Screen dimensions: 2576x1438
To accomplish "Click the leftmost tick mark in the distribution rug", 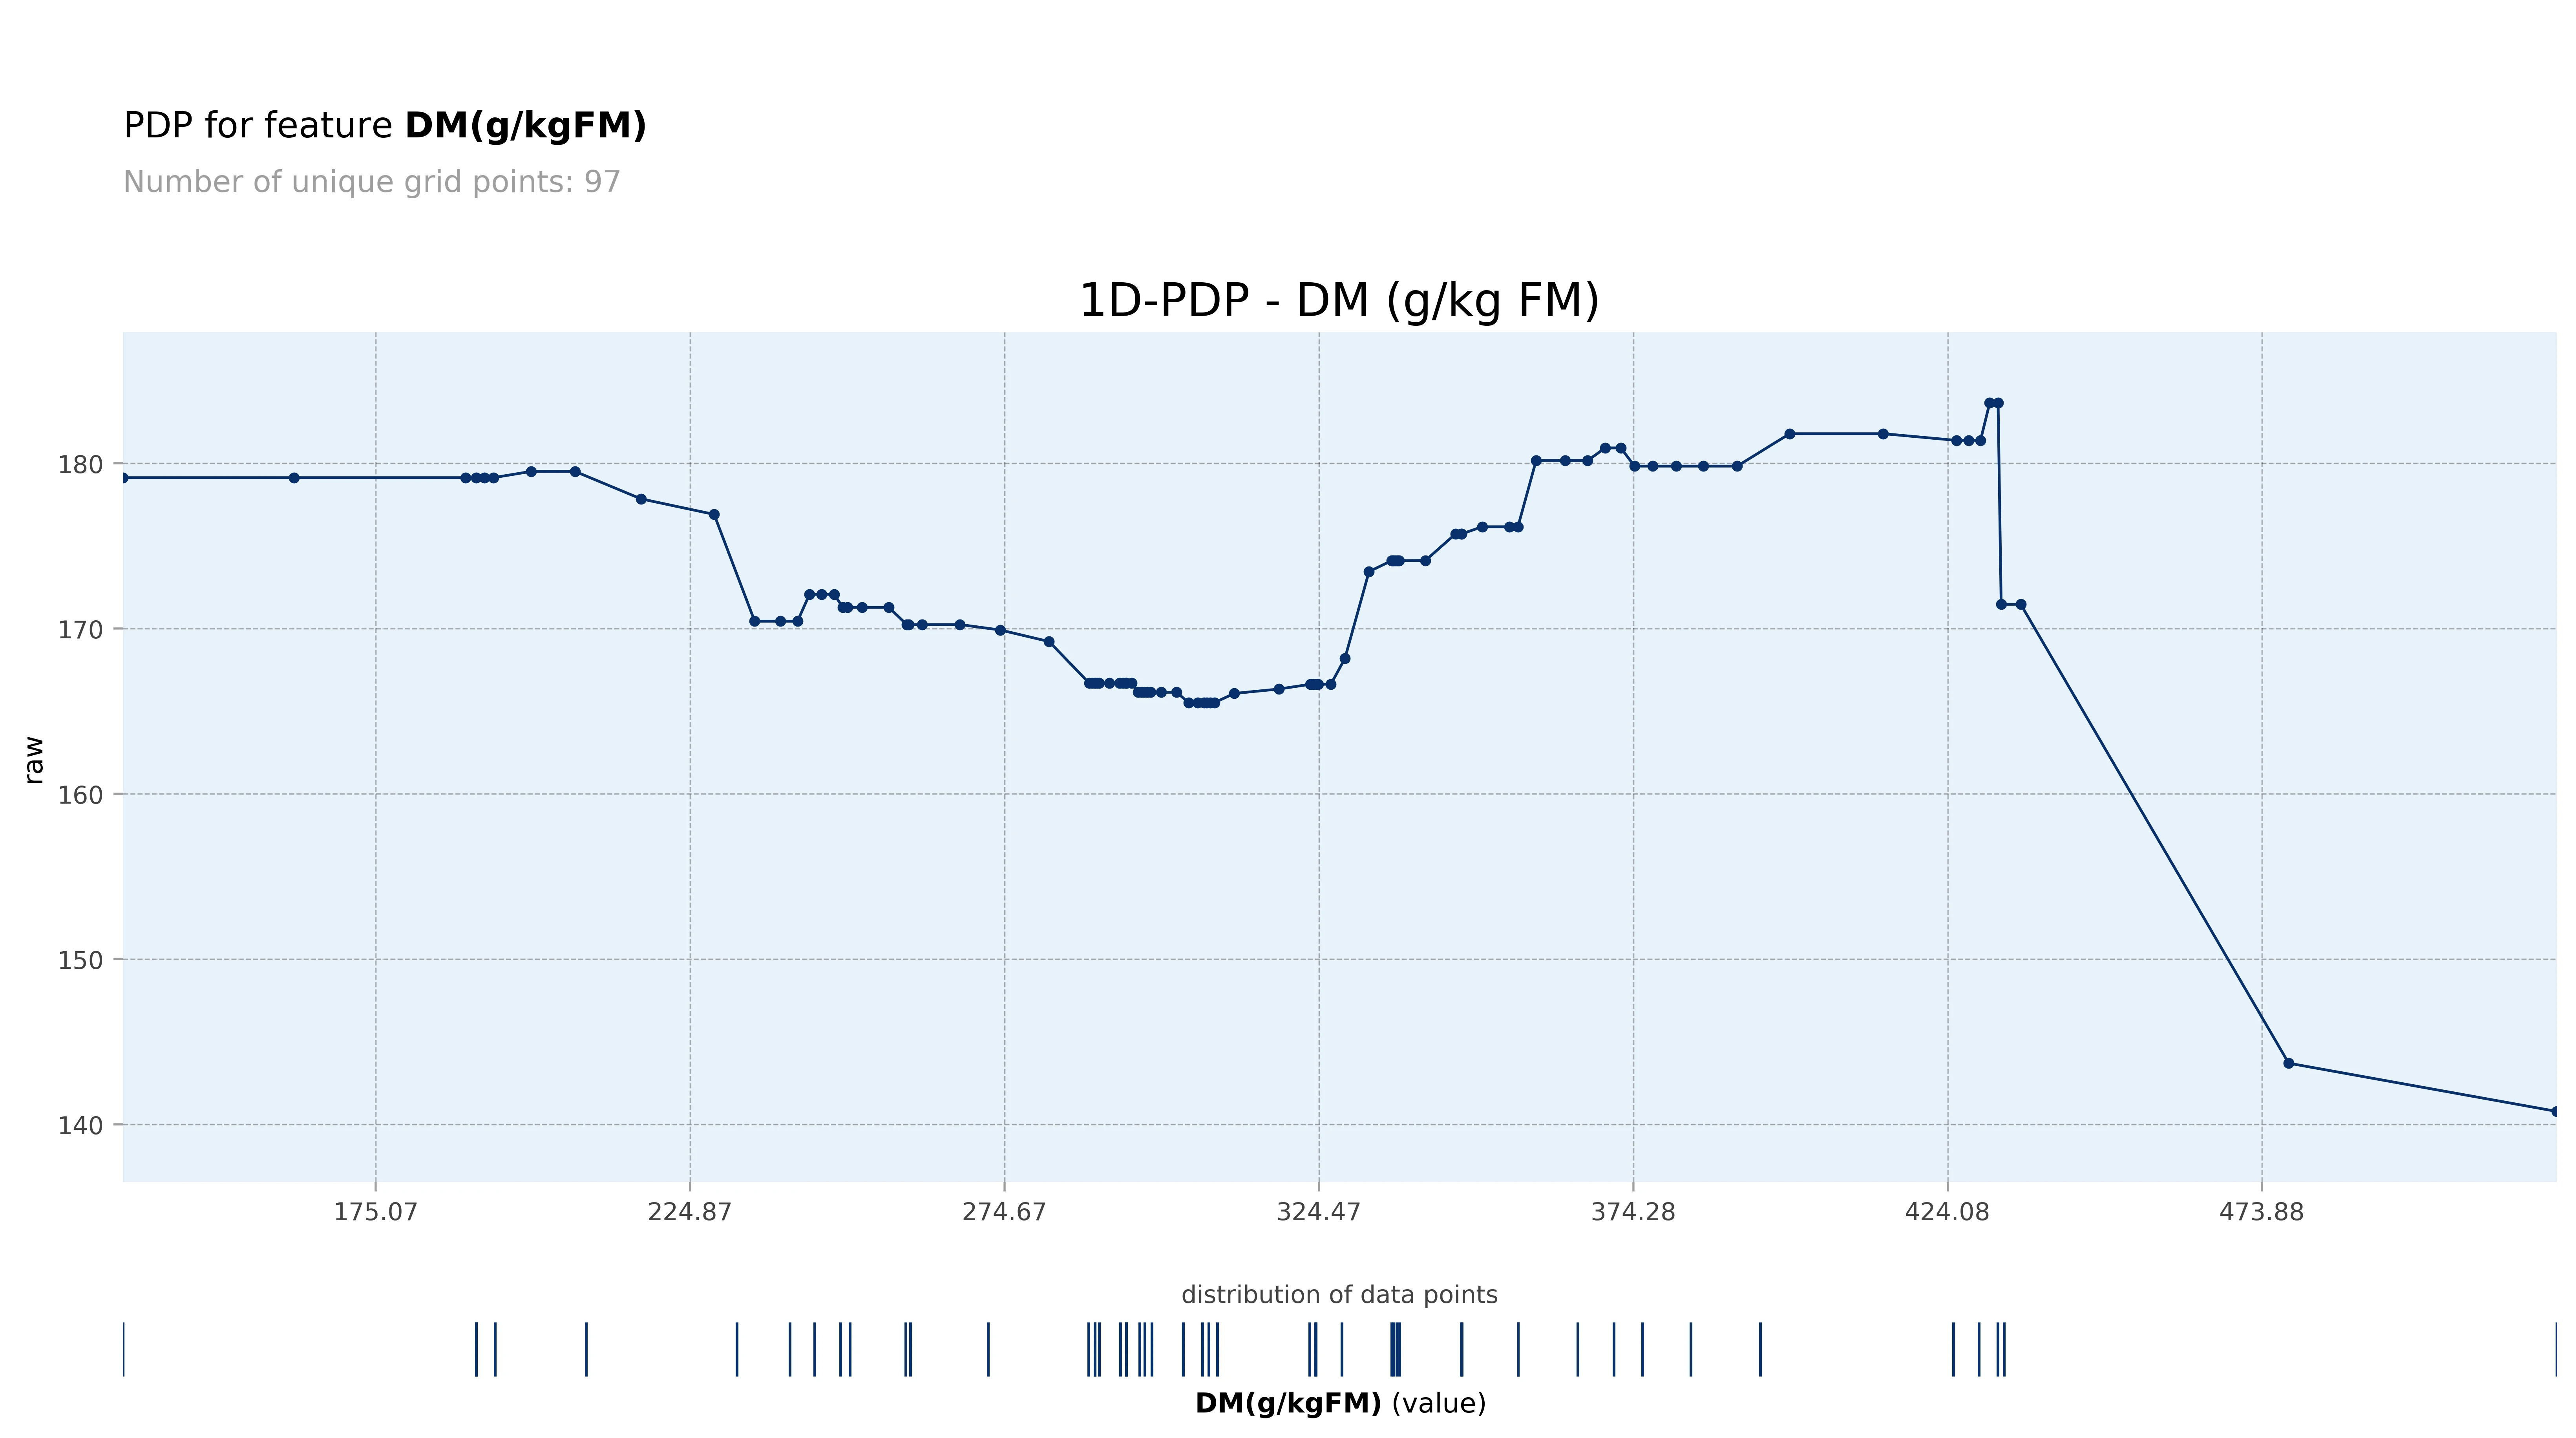I will coord(124,1349).
